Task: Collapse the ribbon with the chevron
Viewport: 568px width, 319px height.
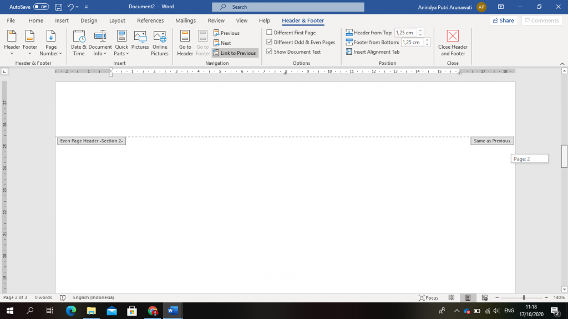Action: pos(562,64)
